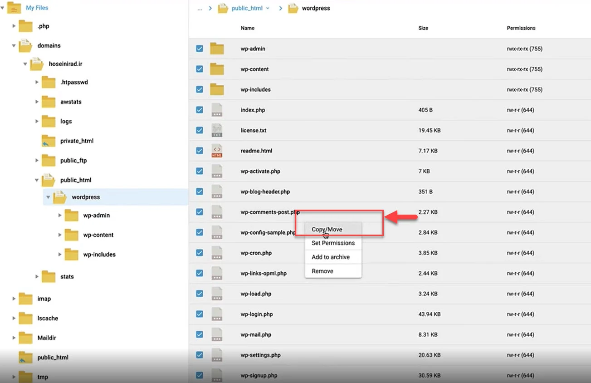Click the wp-admin folder icon in file list
This screenshot has height=383, width=591.
click(x=217, y=49)
